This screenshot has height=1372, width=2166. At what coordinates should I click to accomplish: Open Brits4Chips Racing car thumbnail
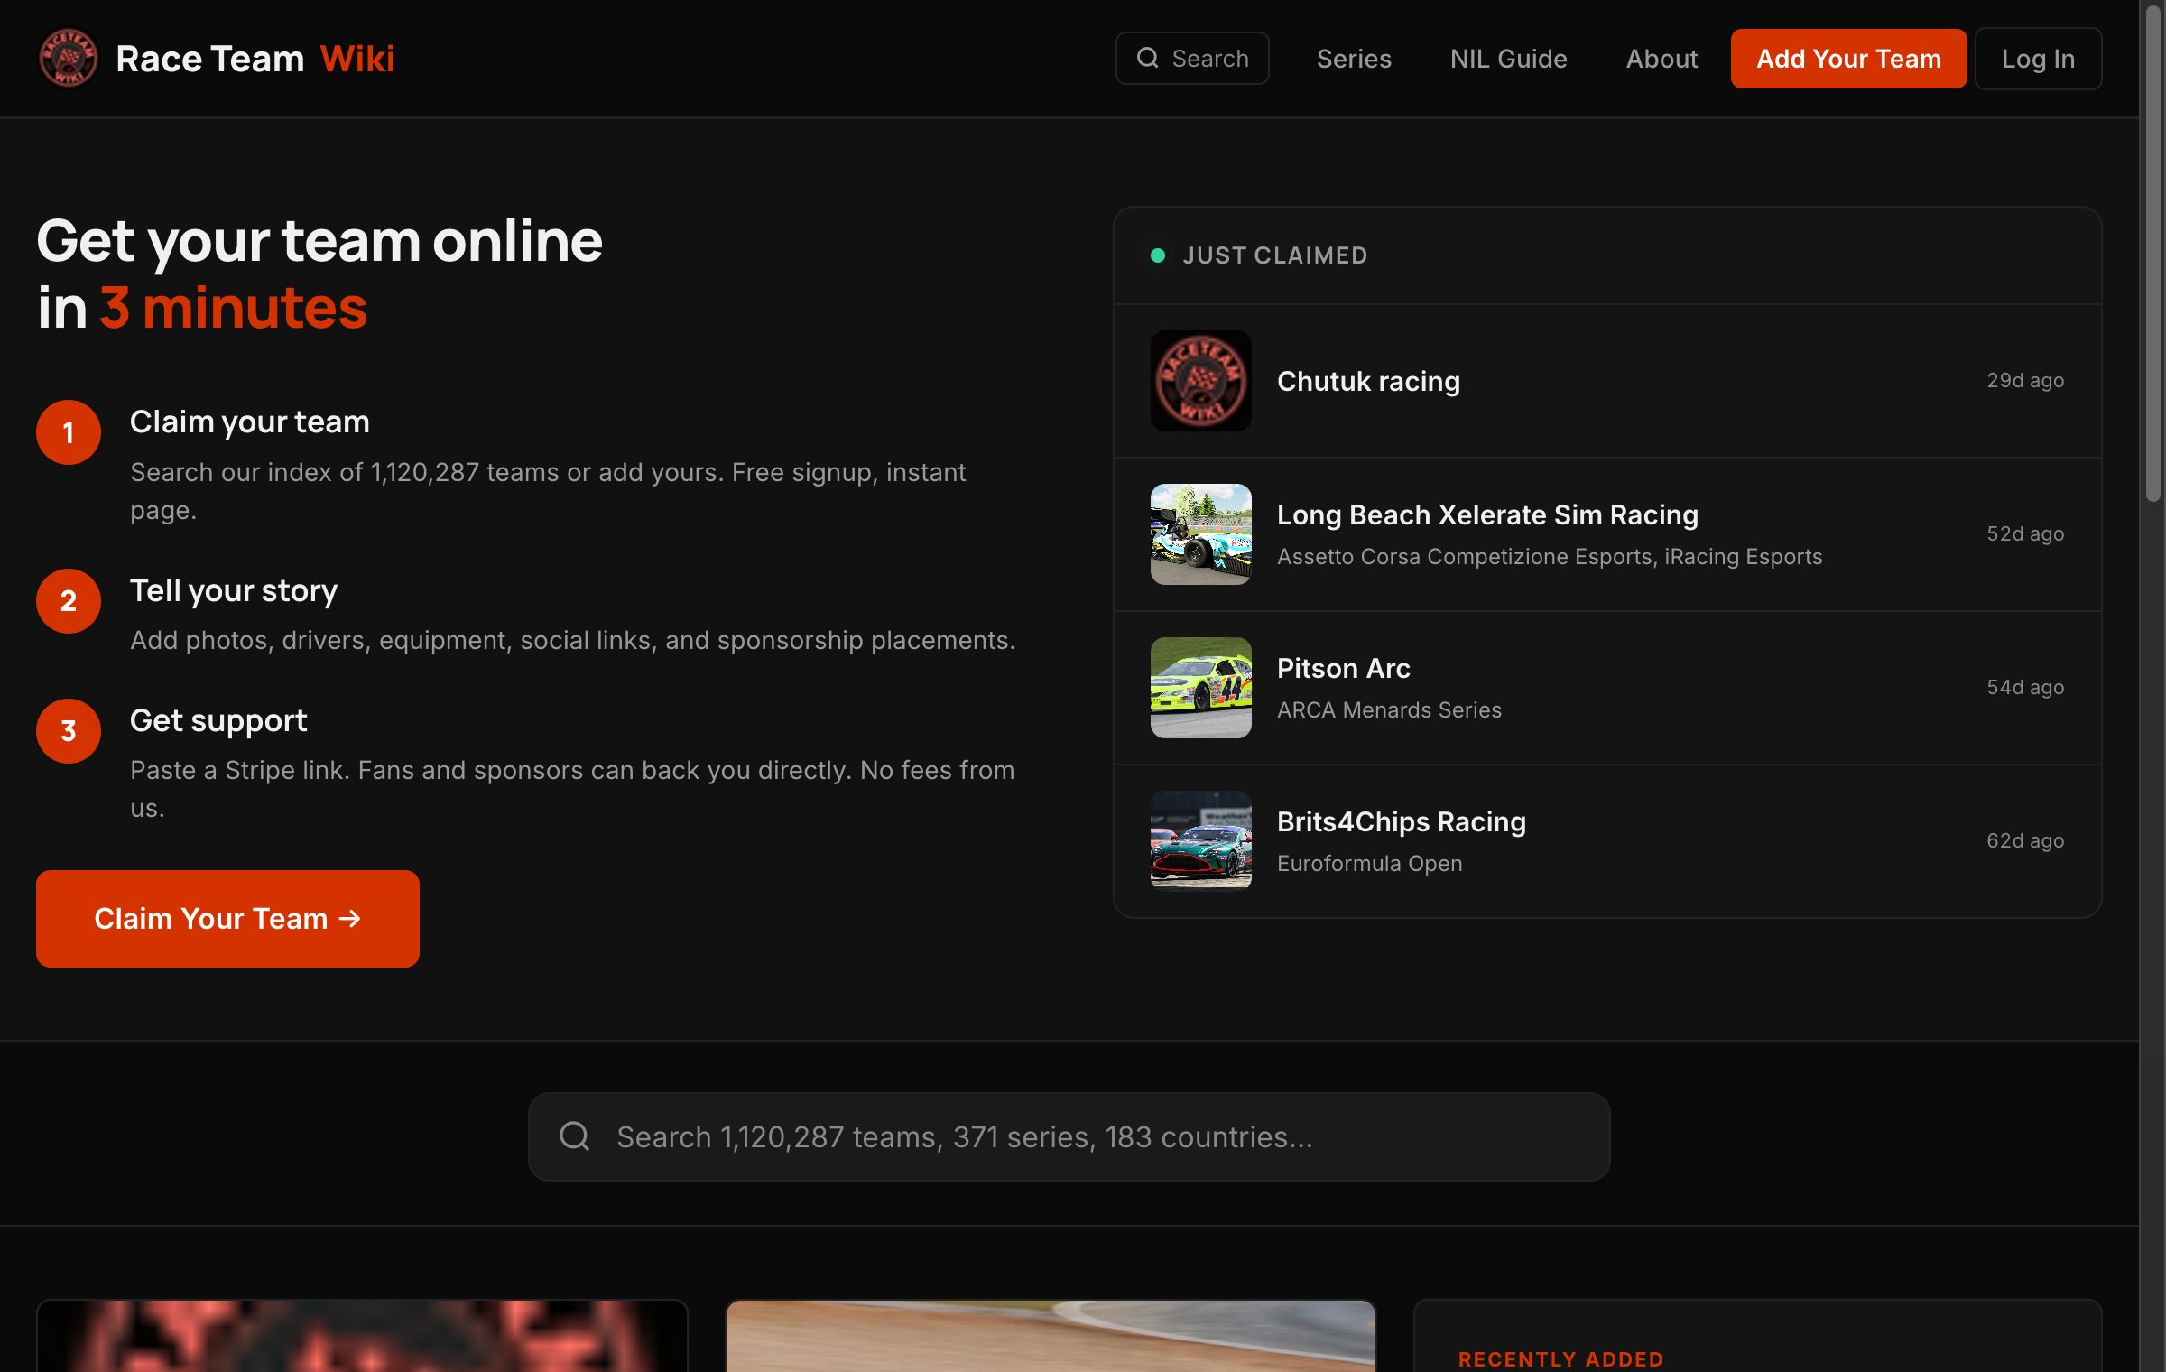click(x=1200, y=839)
